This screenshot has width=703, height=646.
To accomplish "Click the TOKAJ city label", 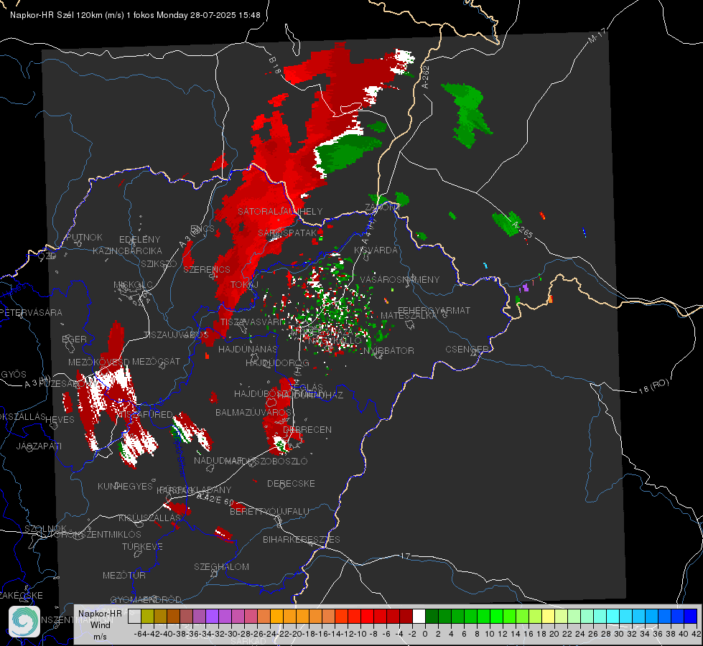I will coord(244,285).
